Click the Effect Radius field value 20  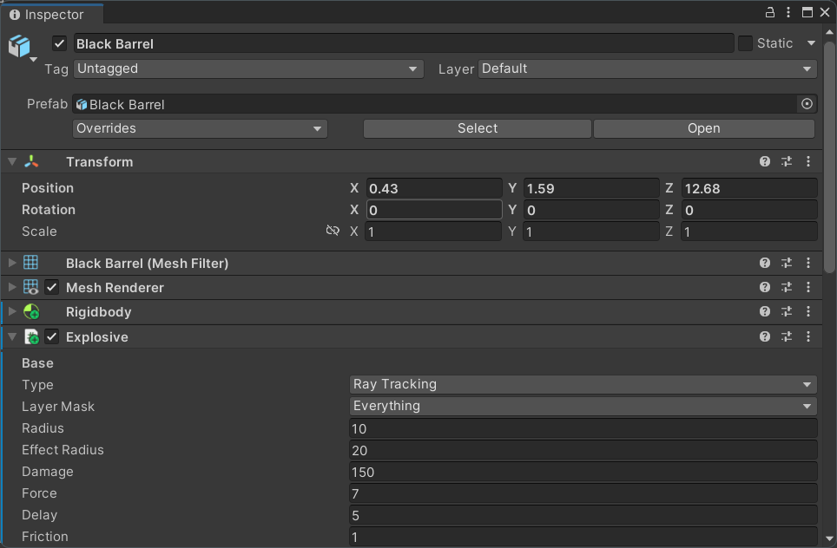pyautogui.click(x=583, y=450)
